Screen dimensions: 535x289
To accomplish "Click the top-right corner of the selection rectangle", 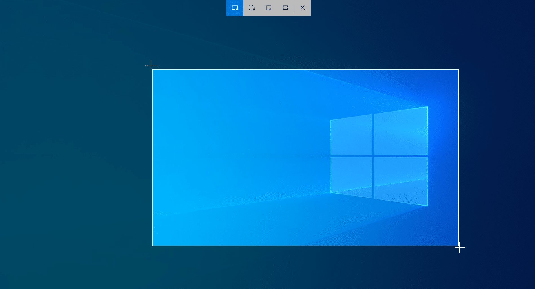I will click(x=459, y=69).
